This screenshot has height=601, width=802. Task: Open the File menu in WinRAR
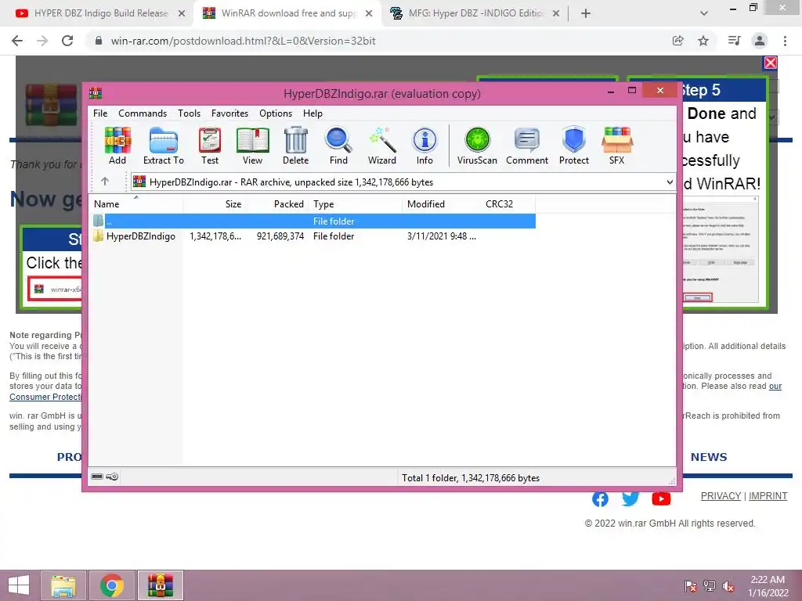click(x=100, y=113)
